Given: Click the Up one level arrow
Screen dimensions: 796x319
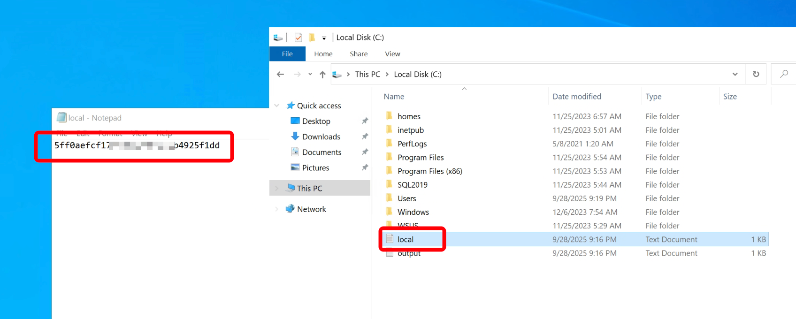Looking at the screenshot, I should tap(322, 74).
